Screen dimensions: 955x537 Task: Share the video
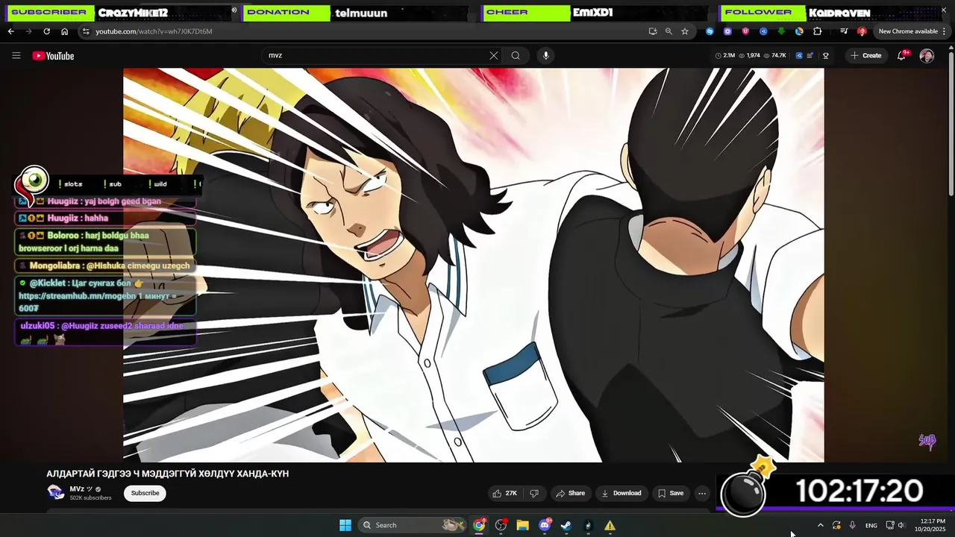tap(570, 493)
